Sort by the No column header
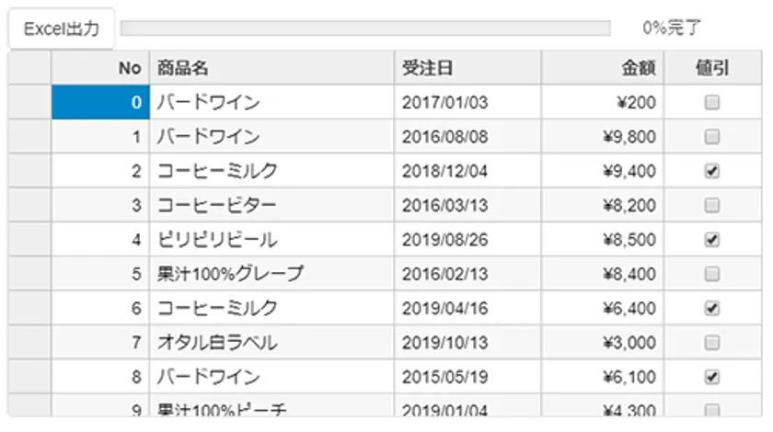773x432 pixels. pos(100,68)
